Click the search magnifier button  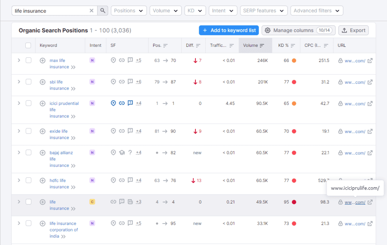(x=103, y=11)
